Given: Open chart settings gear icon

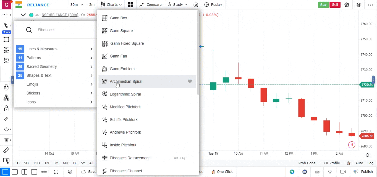Looking at the screenshot, I should (347, 5).
